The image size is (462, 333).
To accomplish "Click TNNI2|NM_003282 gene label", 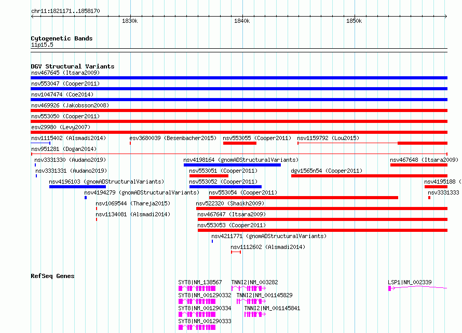I will [x=254, y=282].
